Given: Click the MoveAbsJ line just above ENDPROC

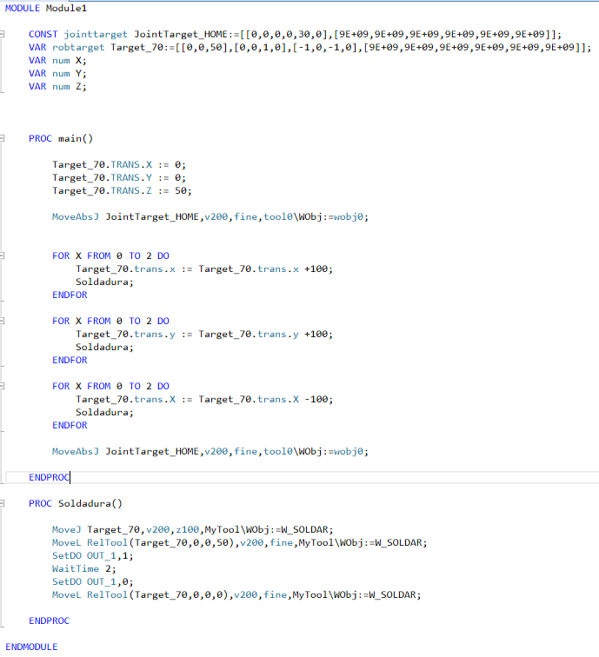Looking at the screenshot, I should [x=210, y=451].
